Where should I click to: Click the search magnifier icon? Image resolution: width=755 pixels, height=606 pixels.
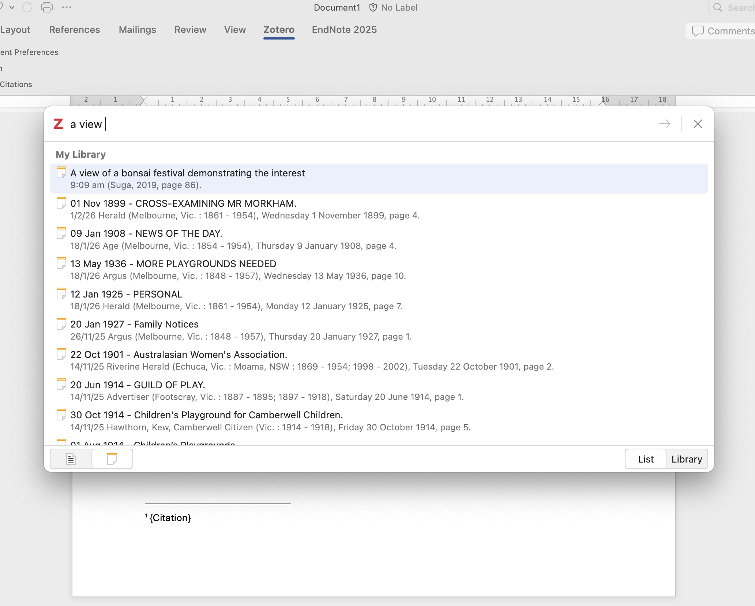pyautogui.click(x=718, y=8)
